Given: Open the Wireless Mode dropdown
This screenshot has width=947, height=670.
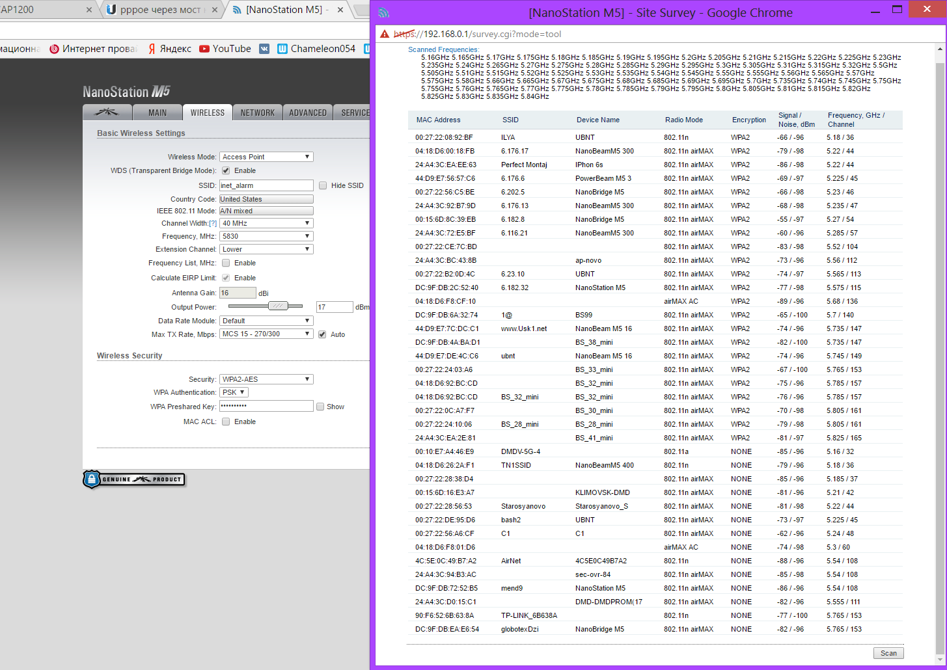Looking at the screenshot, I should (266, 157).
